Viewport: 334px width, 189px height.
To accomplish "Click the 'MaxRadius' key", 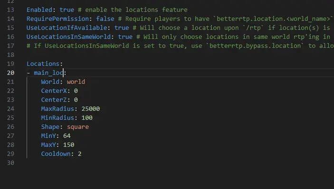I will [x=57, y=109].
